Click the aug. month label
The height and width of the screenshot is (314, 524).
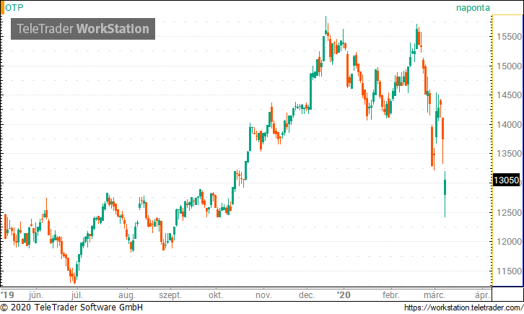[x=127, y=296]
